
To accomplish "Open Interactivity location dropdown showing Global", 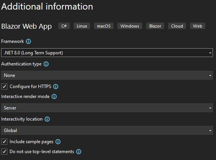I will click(107, 130).
